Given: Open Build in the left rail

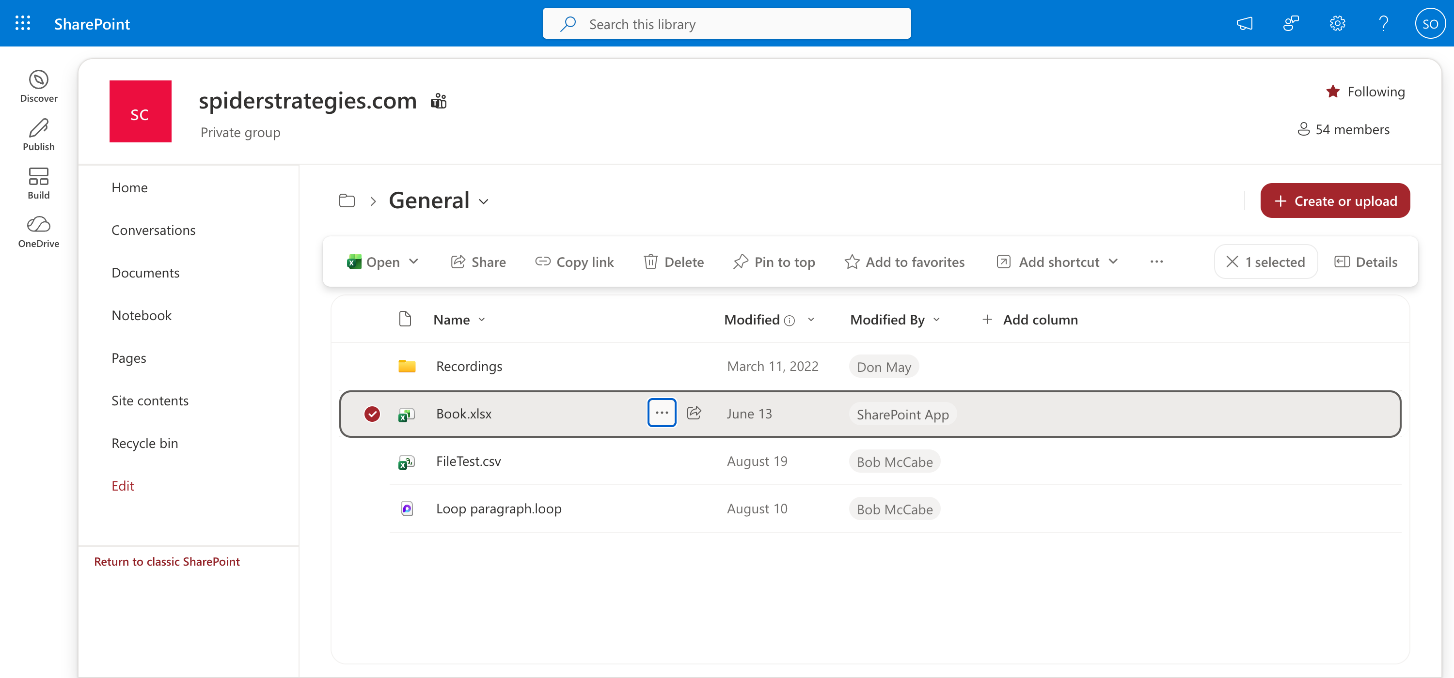Looking at the screenshot, I should (38, 184).
